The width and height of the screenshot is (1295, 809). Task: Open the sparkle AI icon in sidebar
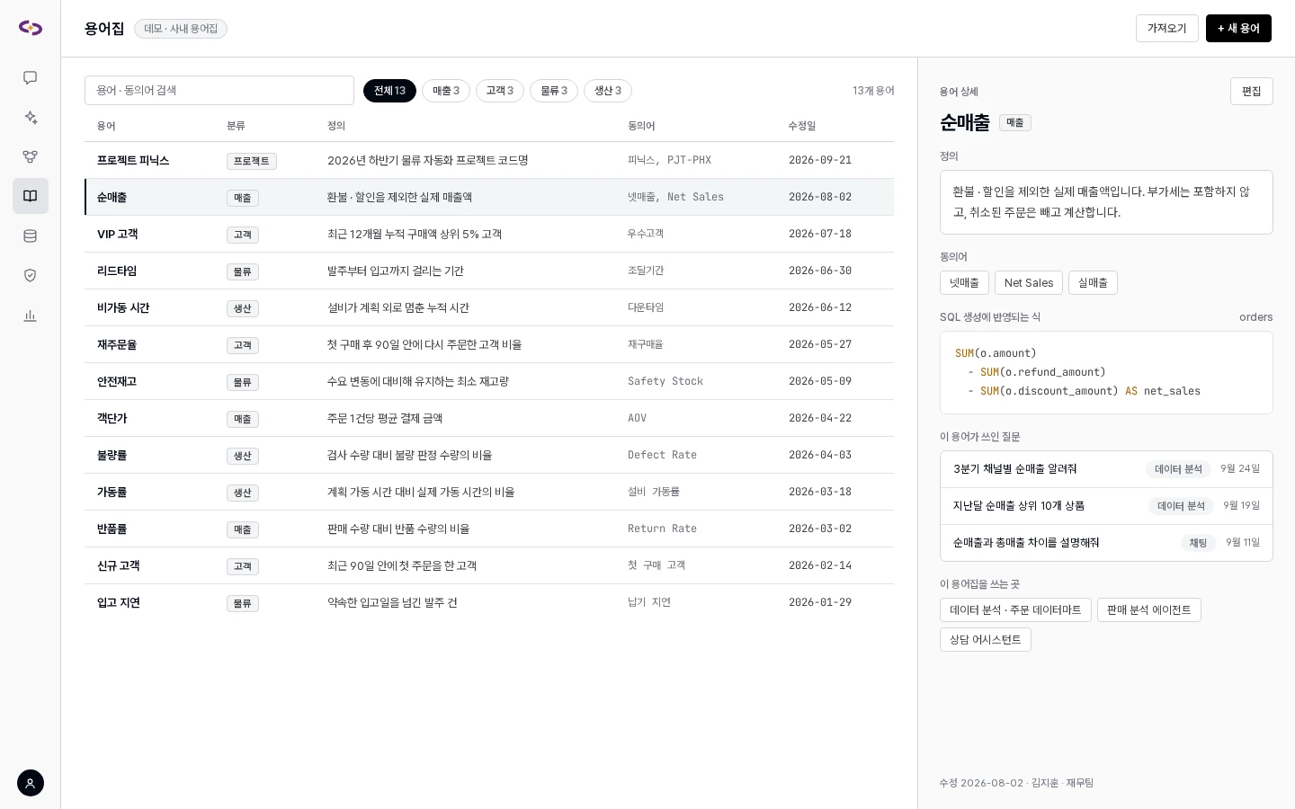(31, 118)
